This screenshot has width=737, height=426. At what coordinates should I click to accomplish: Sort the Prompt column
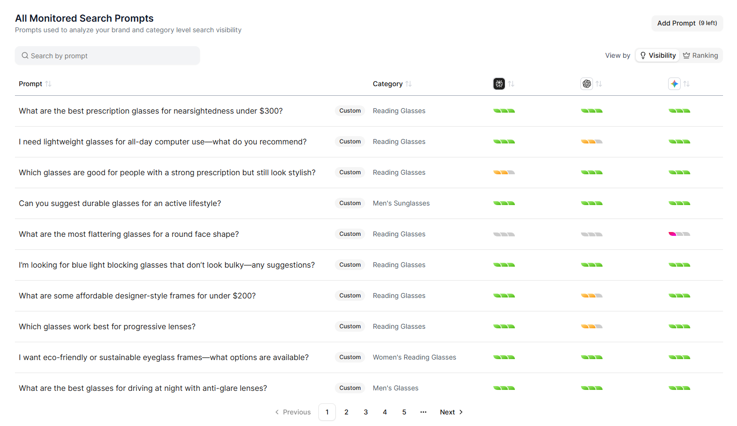pos(49,83)
